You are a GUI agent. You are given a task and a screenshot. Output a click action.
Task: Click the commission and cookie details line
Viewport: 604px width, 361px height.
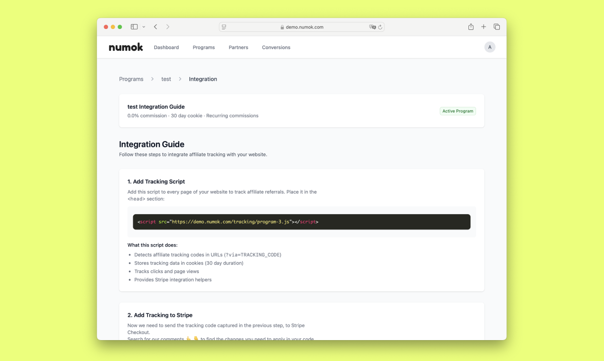193,115
